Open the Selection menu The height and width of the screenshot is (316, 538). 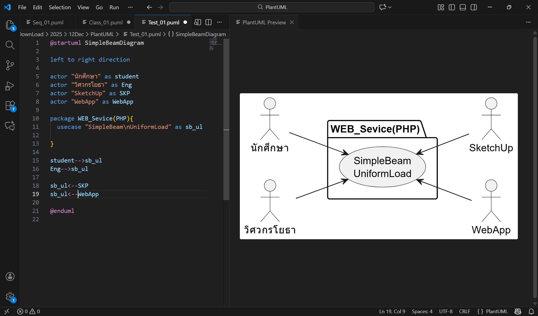pyautogui.click(x=60, y=7)
